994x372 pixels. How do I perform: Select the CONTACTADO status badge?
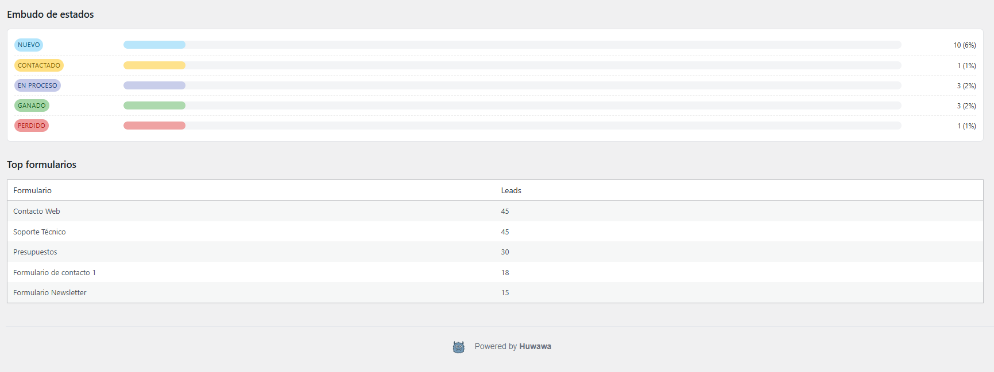click(x=38, y=65)
